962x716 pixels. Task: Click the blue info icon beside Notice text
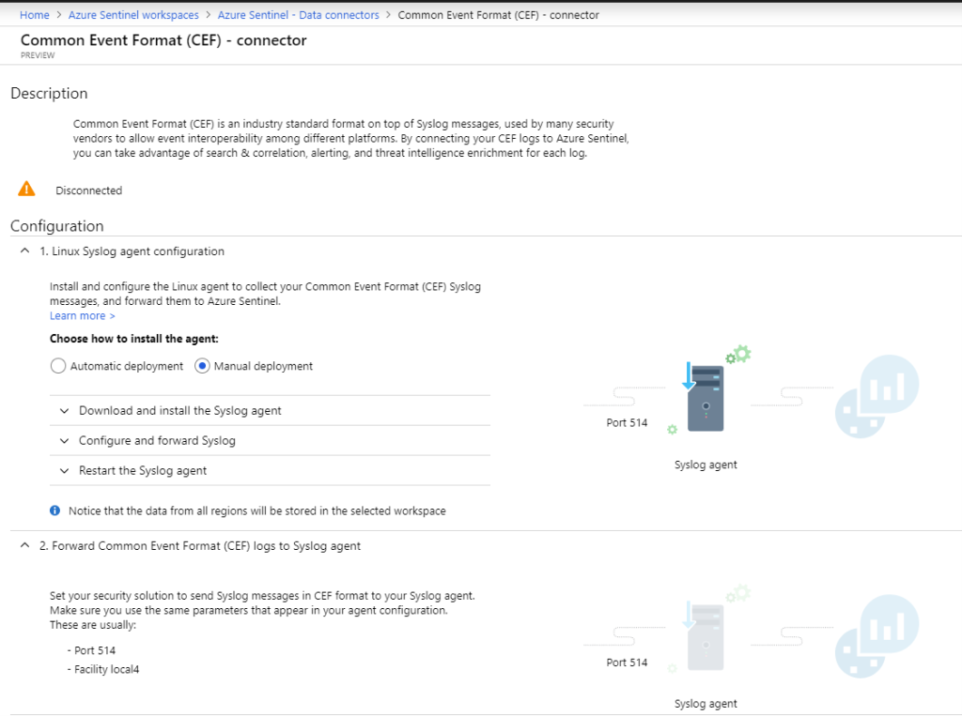55,510
